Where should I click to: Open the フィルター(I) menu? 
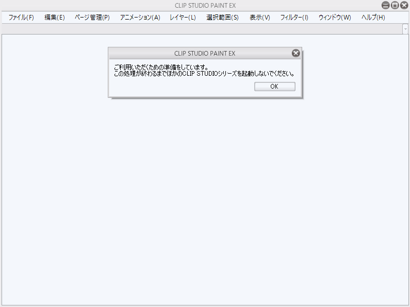(x=294, y=18)
